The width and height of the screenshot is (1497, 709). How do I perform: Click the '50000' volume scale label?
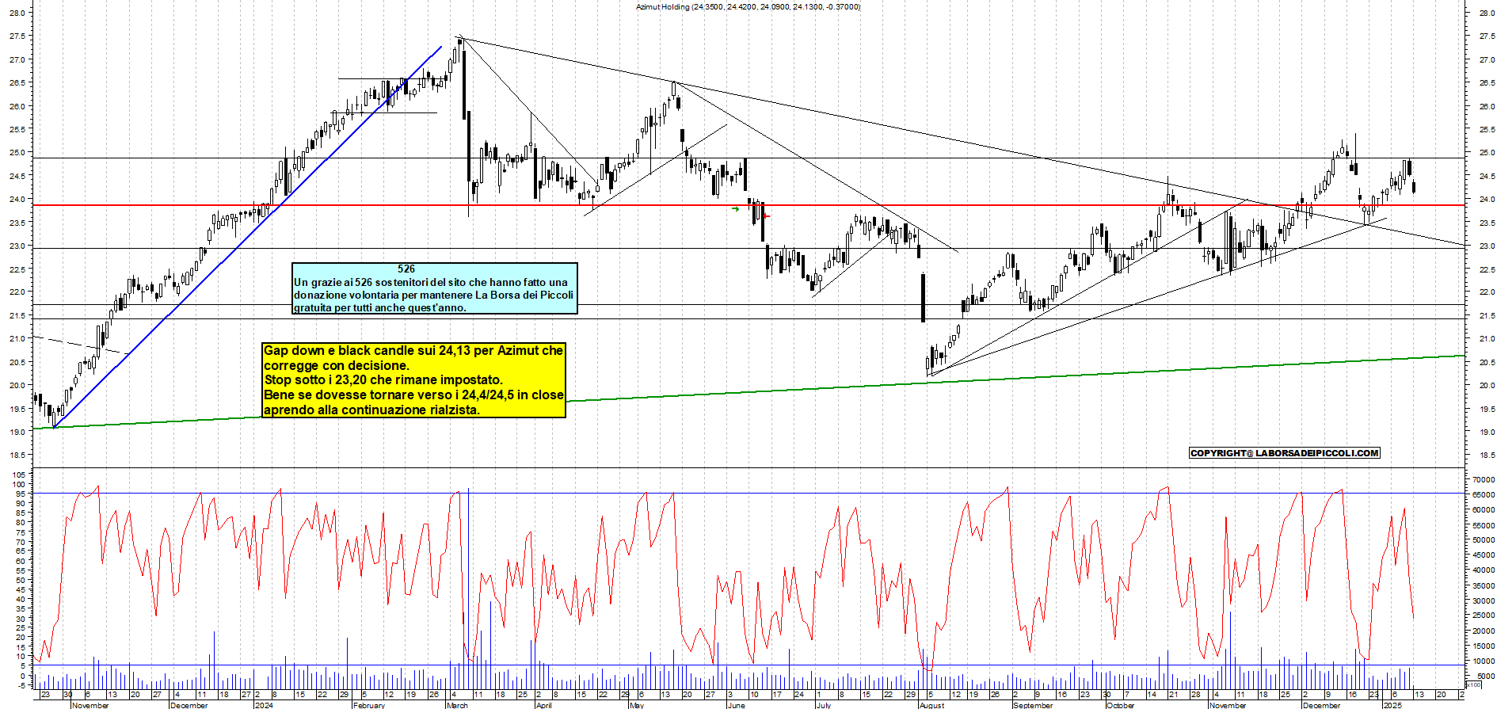(x=1484, y=540)
